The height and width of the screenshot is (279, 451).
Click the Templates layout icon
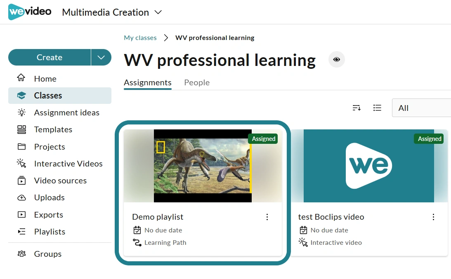click(x=21, y=129)
